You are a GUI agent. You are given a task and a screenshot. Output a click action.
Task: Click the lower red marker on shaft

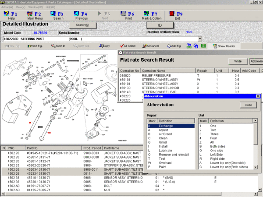coord(49,133)
